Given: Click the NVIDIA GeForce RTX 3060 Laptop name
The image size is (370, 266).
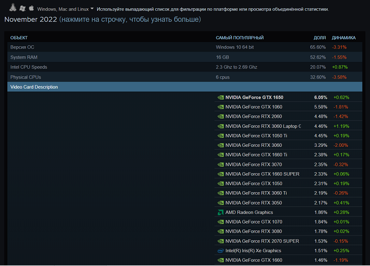Looking at the screenshot, I should click(x=263, y=126).
